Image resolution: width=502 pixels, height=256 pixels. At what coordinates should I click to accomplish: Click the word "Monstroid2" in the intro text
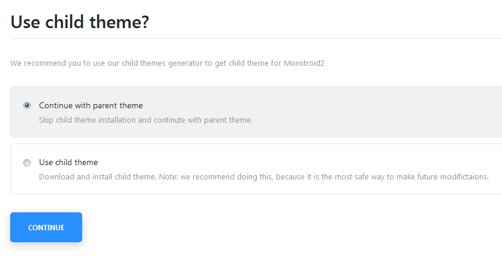click(304, 63)
